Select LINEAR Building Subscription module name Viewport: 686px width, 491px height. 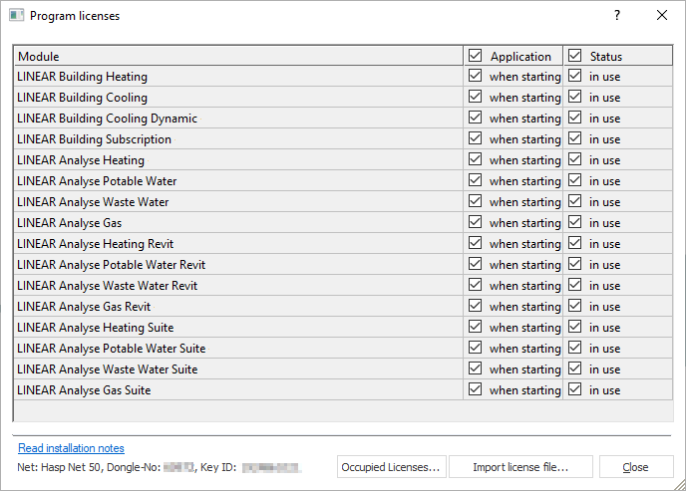pos(94,139)
